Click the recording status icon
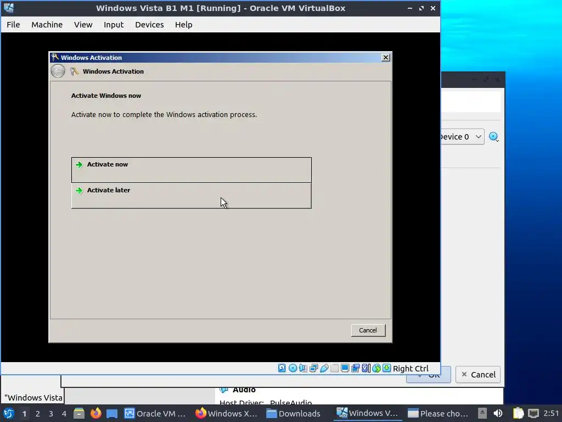 355,368
